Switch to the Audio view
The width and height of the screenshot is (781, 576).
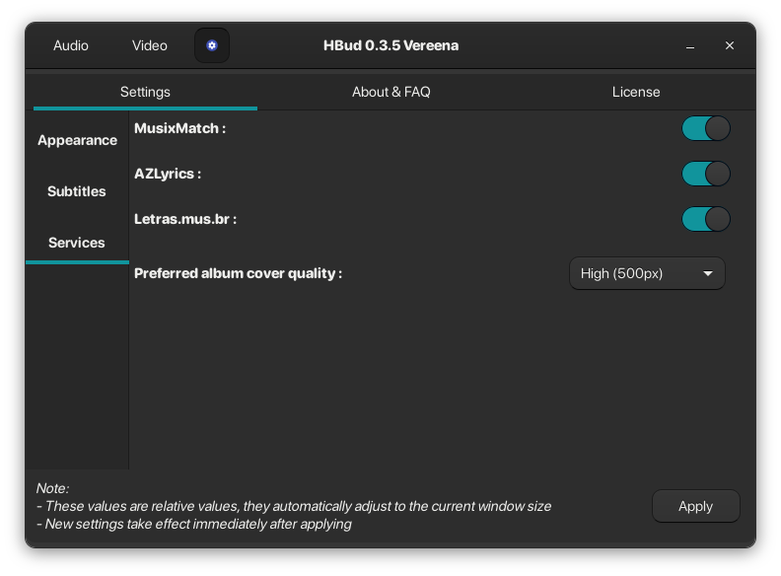point(71,45)
